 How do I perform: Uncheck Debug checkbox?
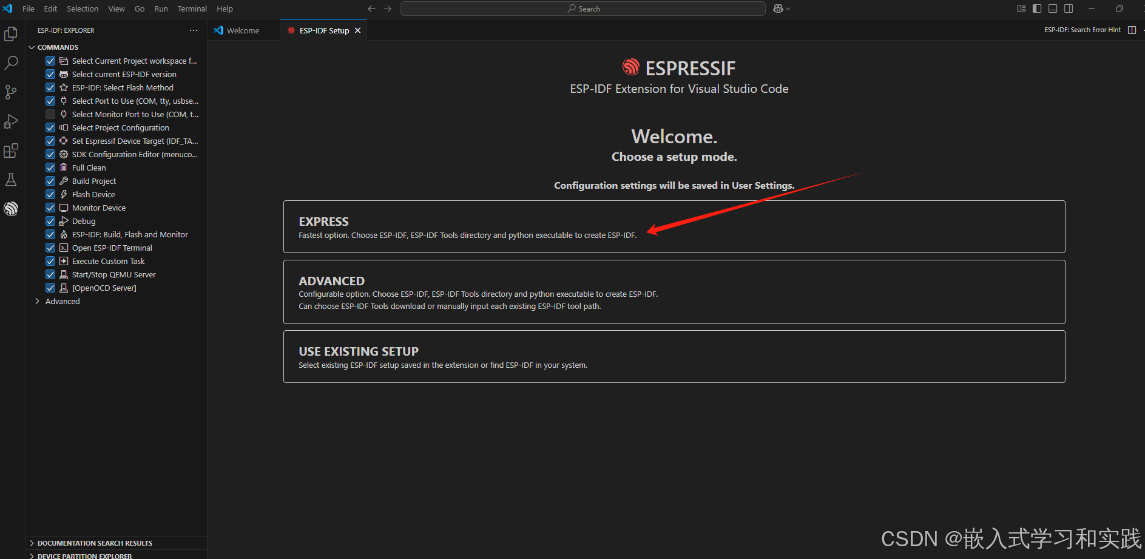[50, 221]
